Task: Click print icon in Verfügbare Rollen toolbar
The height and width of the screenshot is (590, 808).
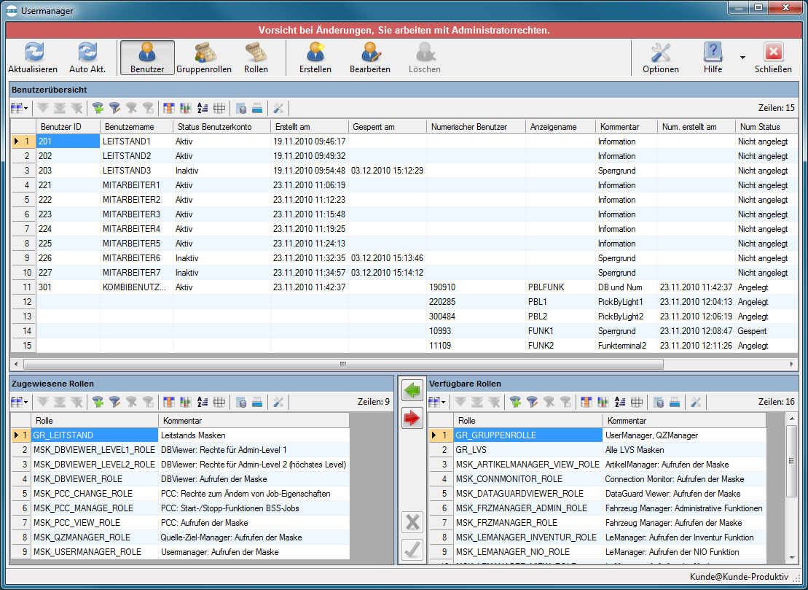Action: coord(675,403)
